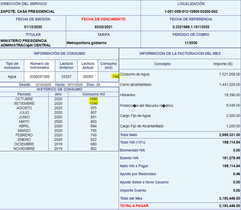
Task: Select the tariff Metropolitana gobierno text
Action: pos(86,43)
